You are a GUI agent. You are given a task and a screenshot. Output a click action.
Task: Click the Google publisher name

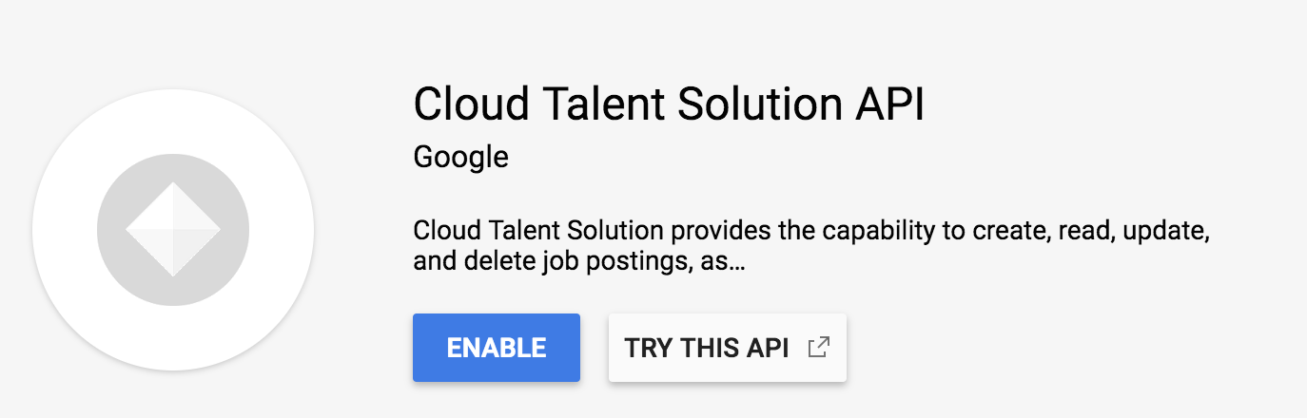pyautogui.click(x=460, y=156)
